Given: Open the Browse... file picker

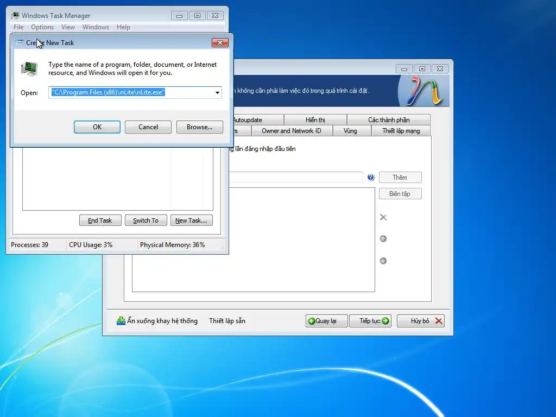Looking at the screenshot, I should 200,127.
